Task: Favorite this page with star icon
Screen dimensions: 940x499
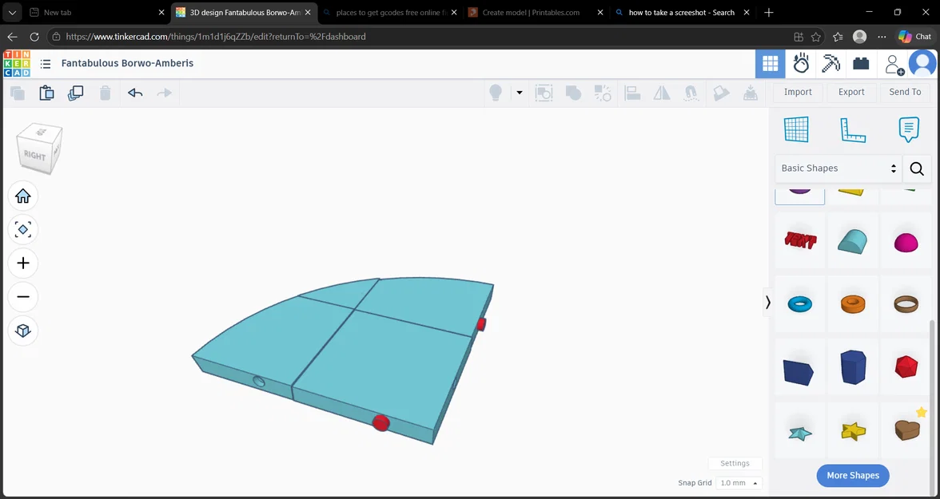Action: click(x=816, y=37)
